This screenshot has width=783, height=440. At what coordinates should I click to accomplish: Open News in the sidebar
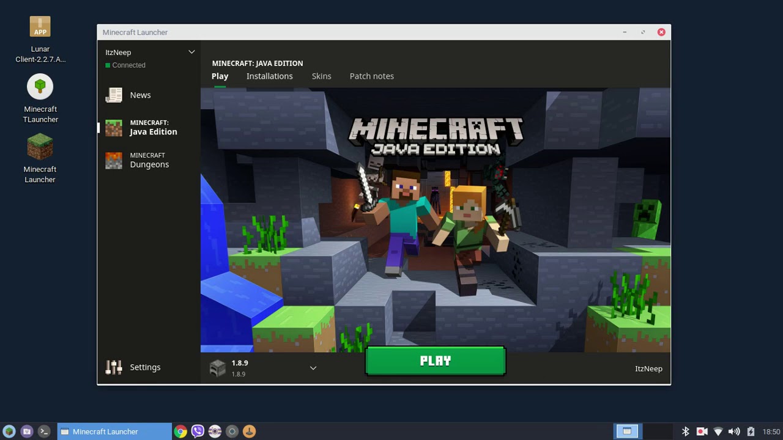[149, 95]
